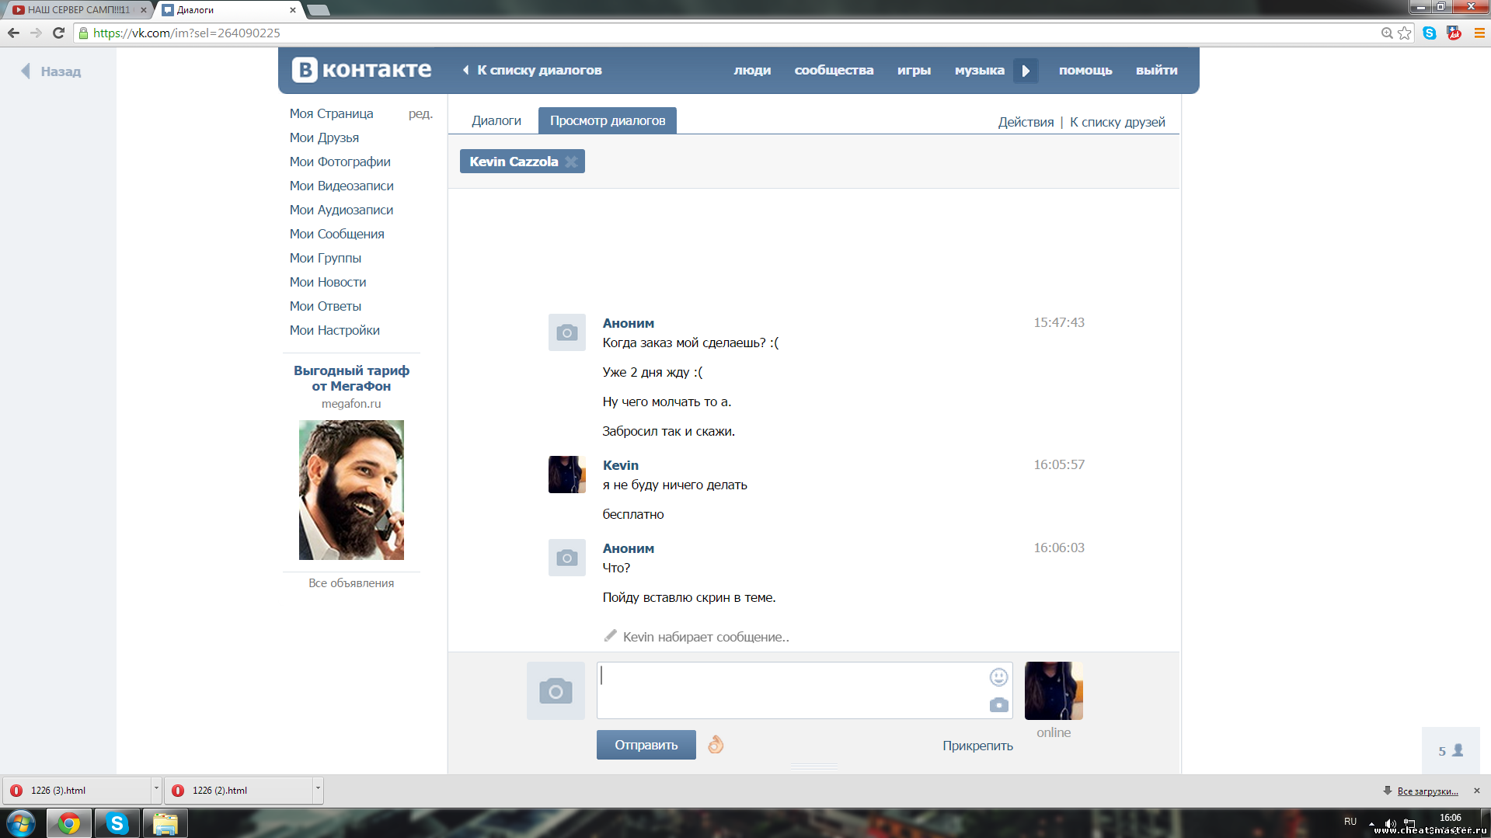
Task: Click the OK hand gesture sticker icon
Action: click(x=716, y=745)
